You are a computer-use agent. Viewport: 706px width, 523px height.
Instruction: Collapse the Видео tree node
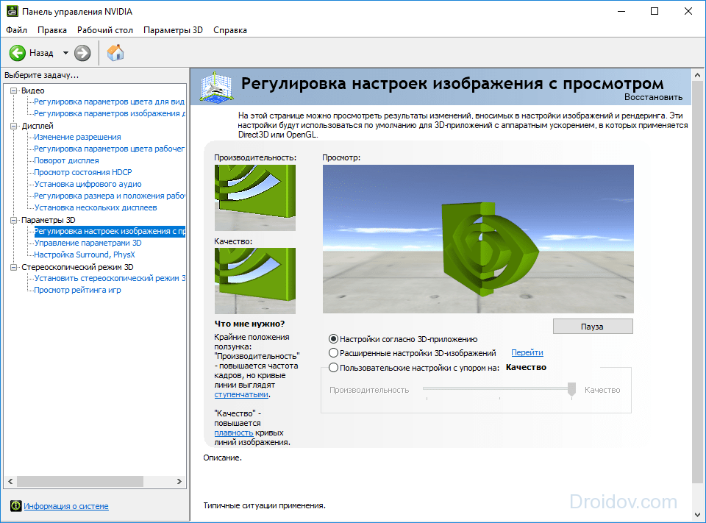coord(13,90)
